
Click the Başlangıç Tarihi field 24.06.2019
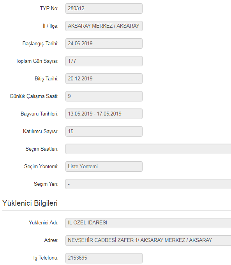104,44
